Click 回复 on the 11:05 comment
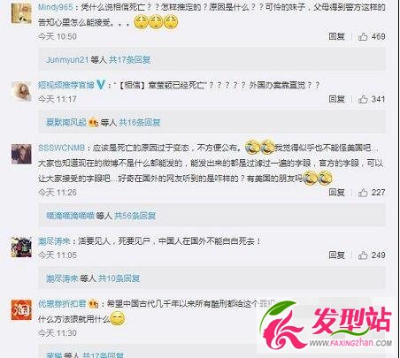 tap(336, 255)
